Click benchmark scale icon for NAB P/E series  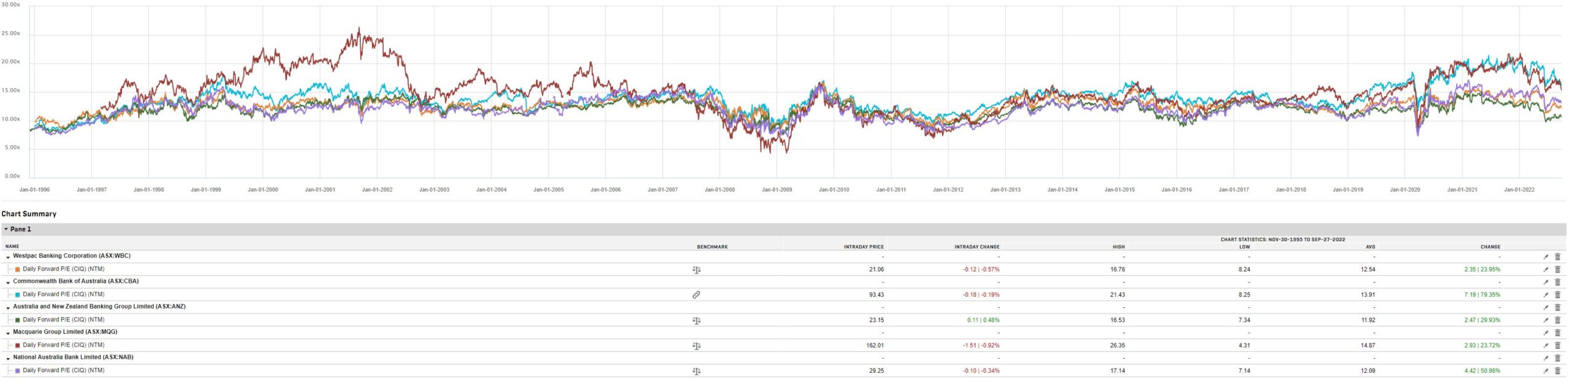coord(696,371)
